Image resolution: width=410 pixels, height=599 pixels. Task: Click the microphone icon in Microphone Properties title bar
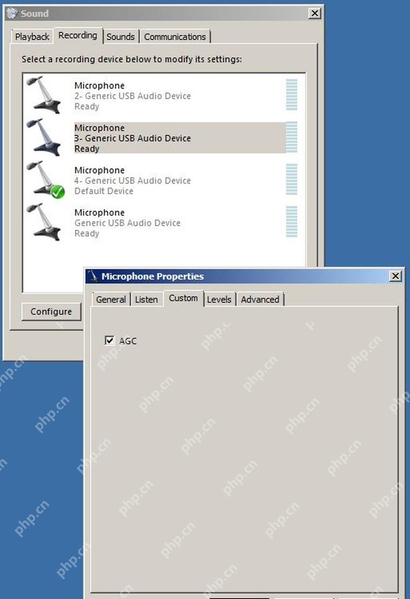coord(93,276)
